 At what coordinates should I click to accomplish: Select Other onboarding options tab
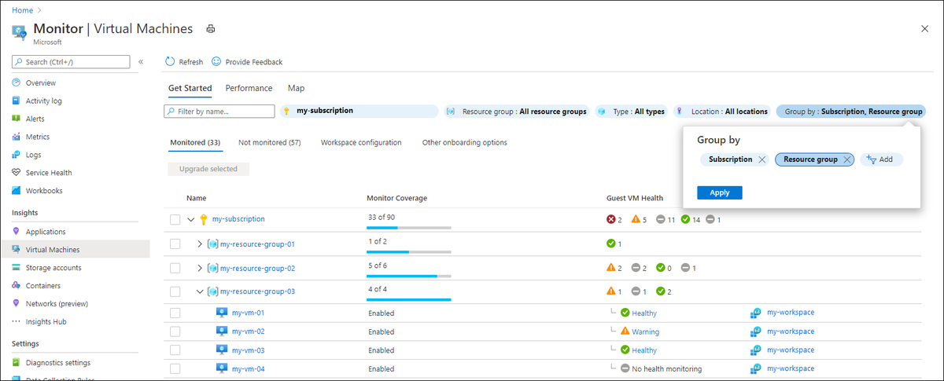pos(465,143)
